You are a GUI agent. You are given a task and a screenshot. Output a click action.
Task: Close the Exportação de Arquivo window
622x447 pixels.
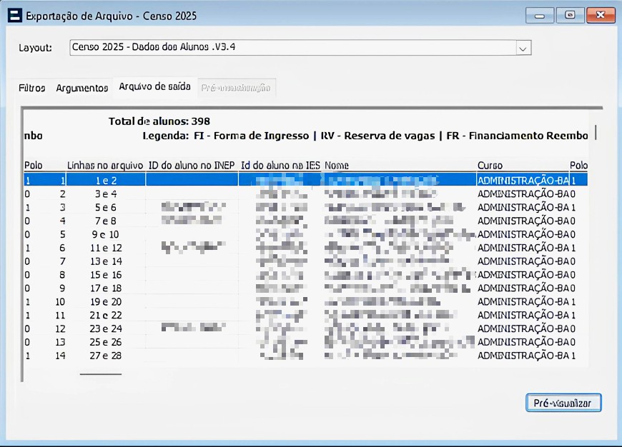601,16
